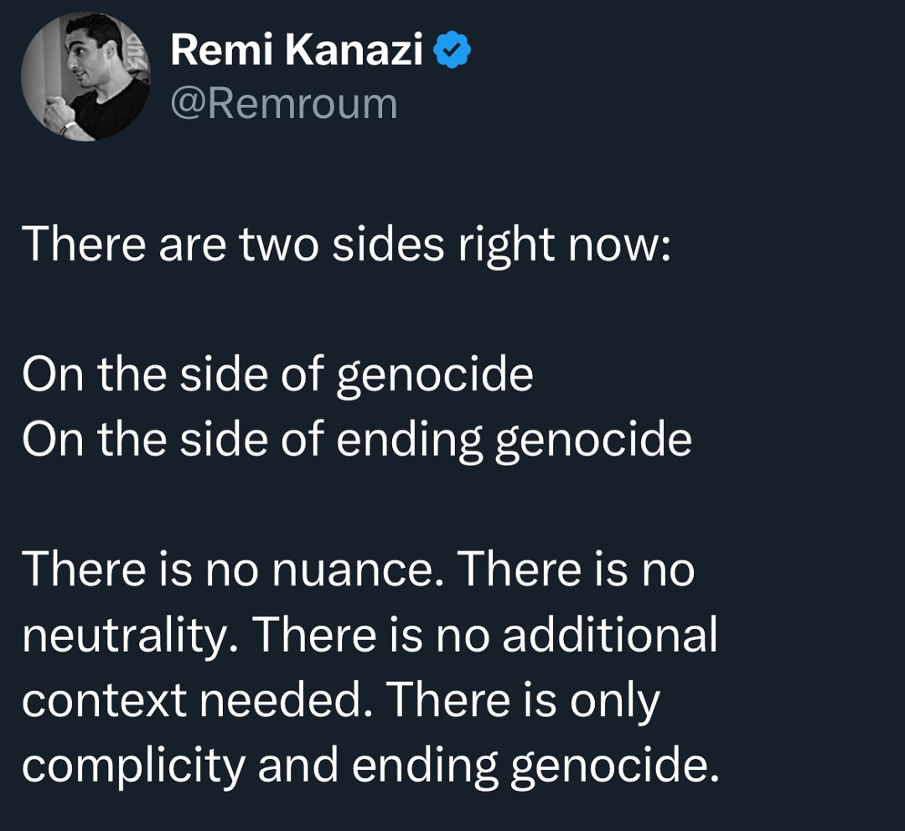This screenshot has height=831, width=905.
Task: Click the word 'genocide' in the second line
Action: tap(434, 376)
